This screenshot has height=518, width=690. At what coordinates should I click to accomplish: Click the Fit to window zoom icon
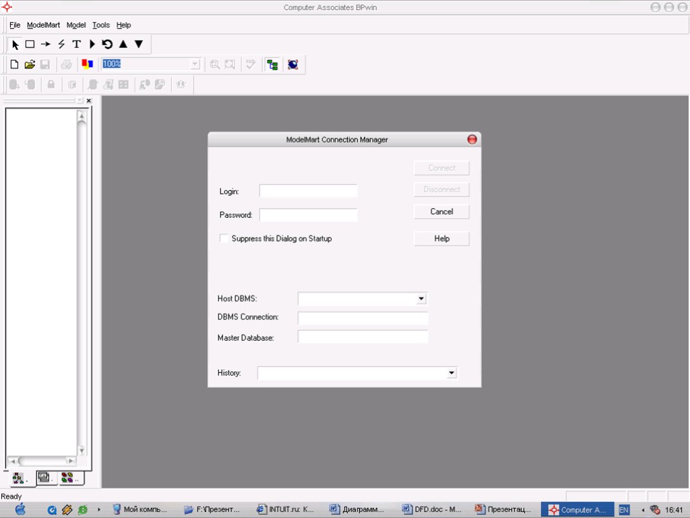tap(230, 65)
